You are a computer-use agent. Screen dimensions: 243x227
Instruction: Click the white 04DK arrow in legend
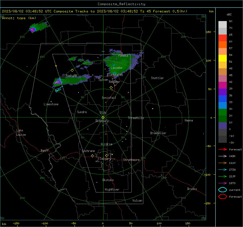[x=222, y=156]
